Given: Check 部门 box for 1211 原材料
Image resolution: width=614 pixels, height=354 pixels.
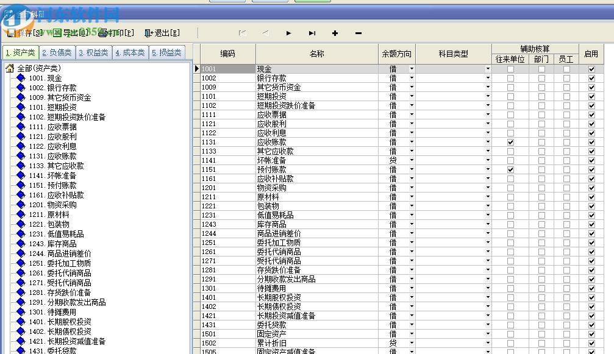Looking at the screenshot, I should point(541,197).
